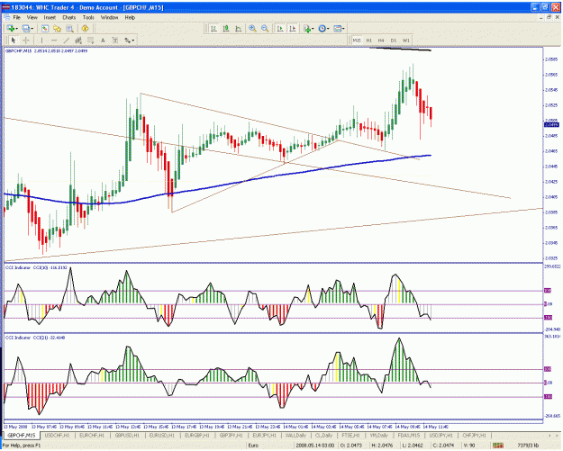
Task: Open the Insert menu
Action: tap(50, 17)
